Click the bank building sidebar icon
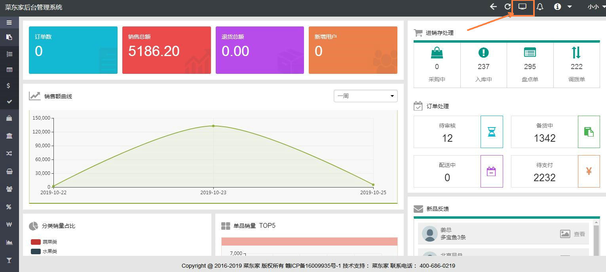Screen dimensions: 606x272 pyautogui.click(x=9, y=136)
